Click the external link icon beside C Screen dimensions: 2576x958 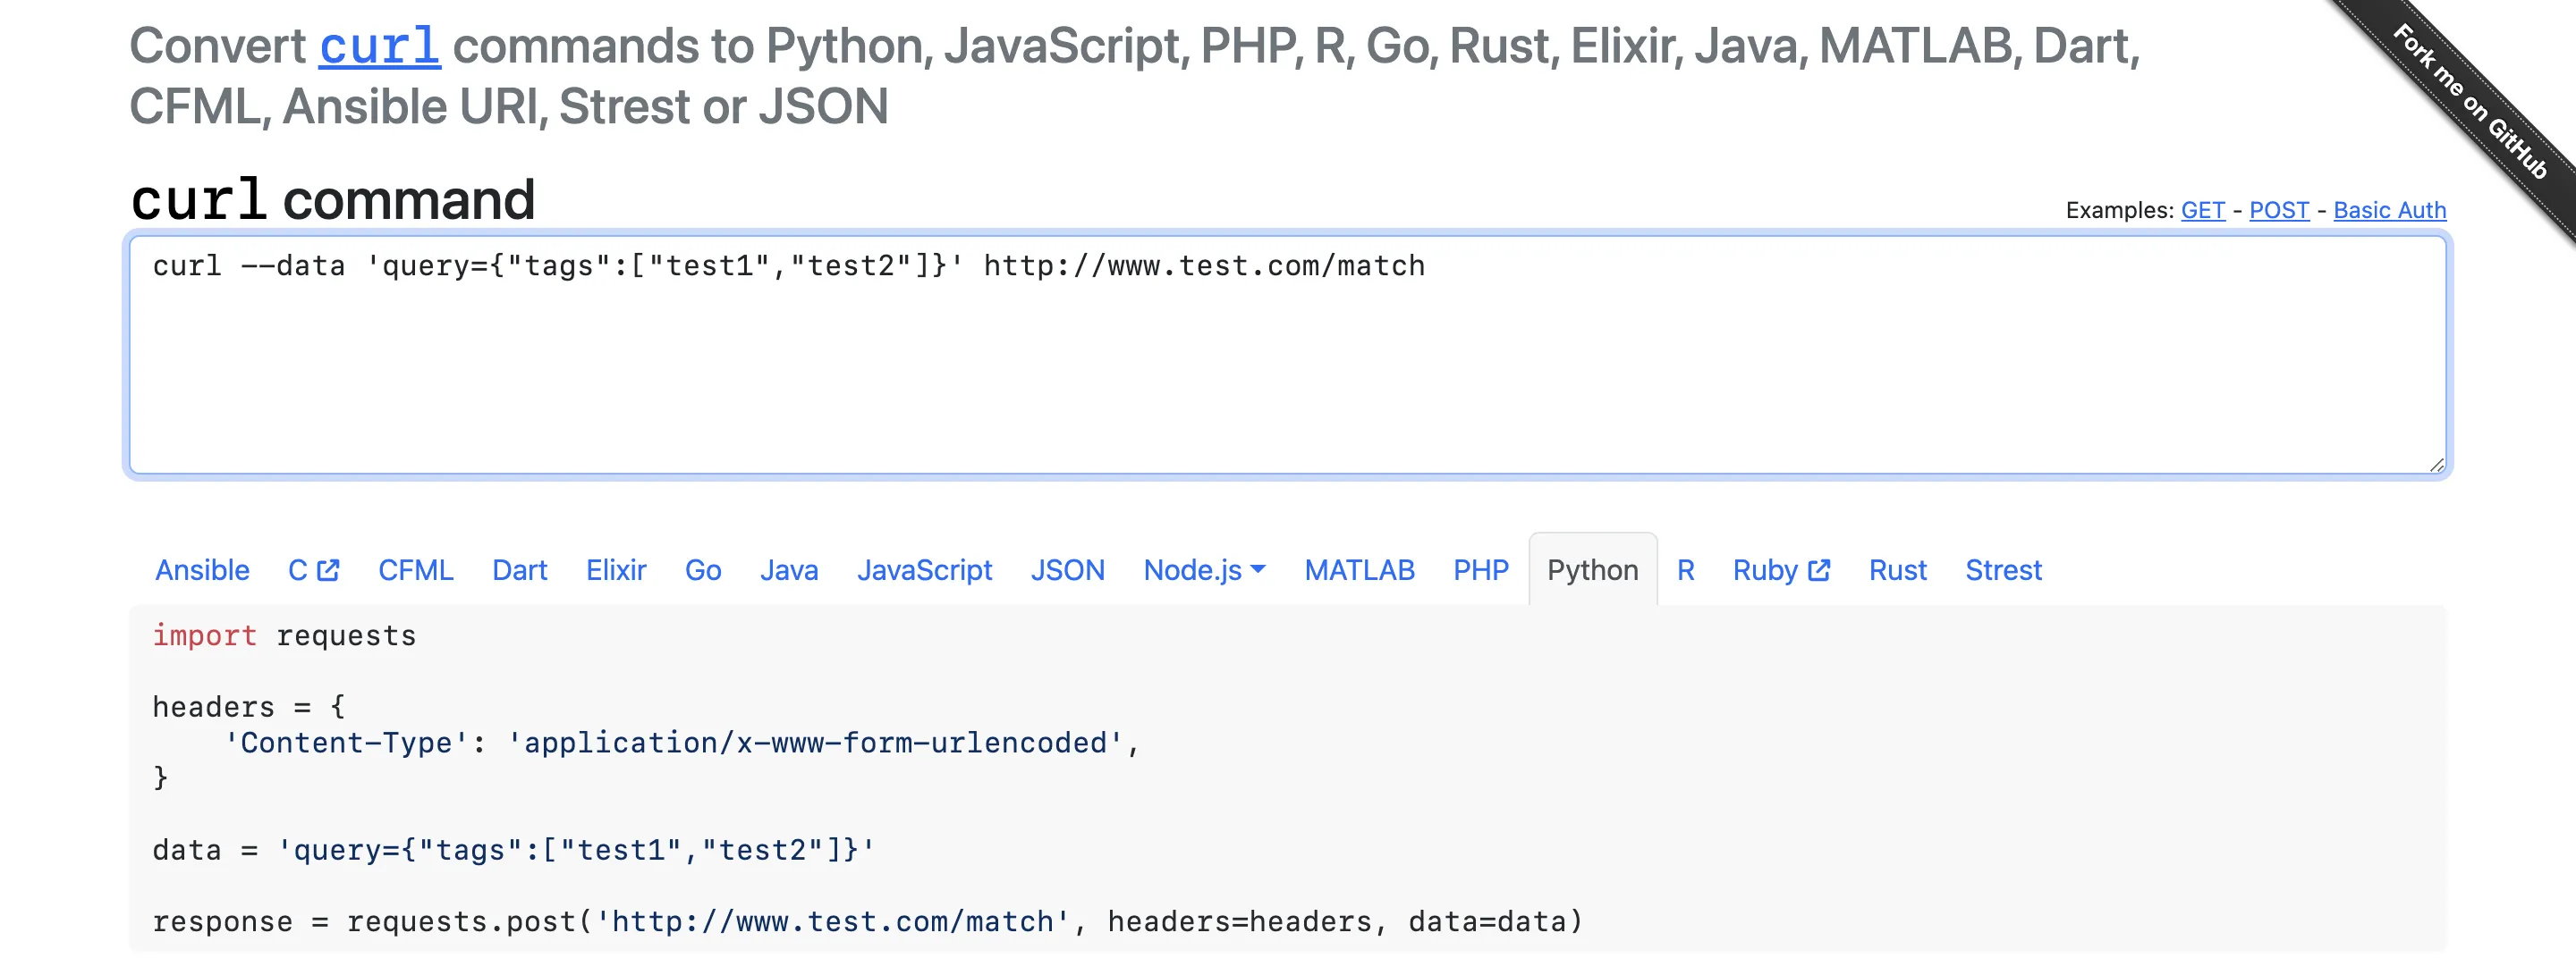(x=328, y=569)
